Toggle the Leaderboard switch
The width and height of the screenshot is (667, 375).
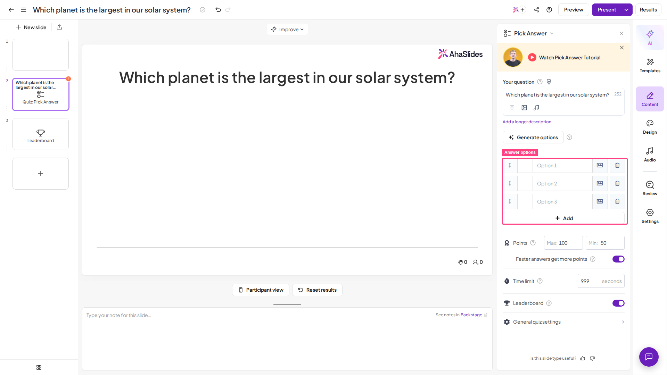pos(618,303)
